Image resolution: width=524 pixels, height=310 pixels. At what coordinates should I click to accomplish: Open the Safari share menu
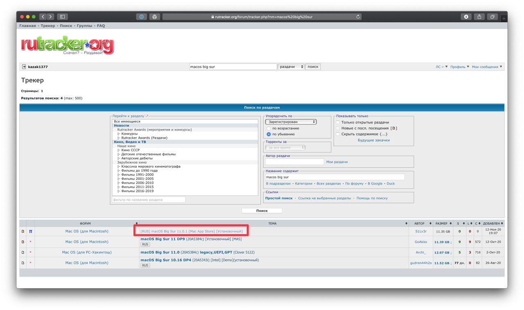point(479,17)
